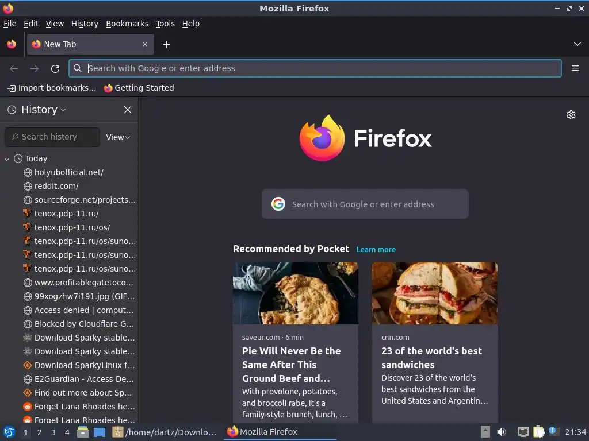Image resolution: width=589 pixels, height=441 pixels.
Task: Open the Getting Started bookmark
Action: click(x=139, y=88)
